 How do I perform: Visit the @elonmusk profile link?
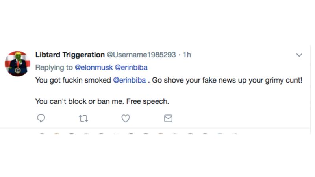(94, 67)
